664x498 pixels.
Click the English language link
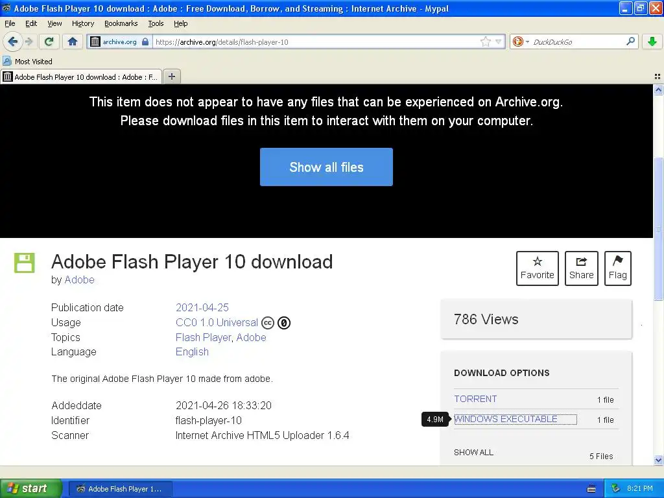[x=192, y=352]
